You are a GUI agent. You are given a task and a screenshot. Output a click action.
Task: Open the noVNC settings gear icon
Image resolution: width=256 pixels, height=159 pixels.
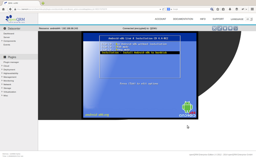230,28
